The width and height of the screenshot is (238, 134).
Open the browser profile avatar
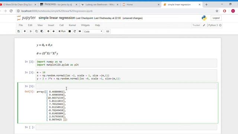(x=233, y=11)
